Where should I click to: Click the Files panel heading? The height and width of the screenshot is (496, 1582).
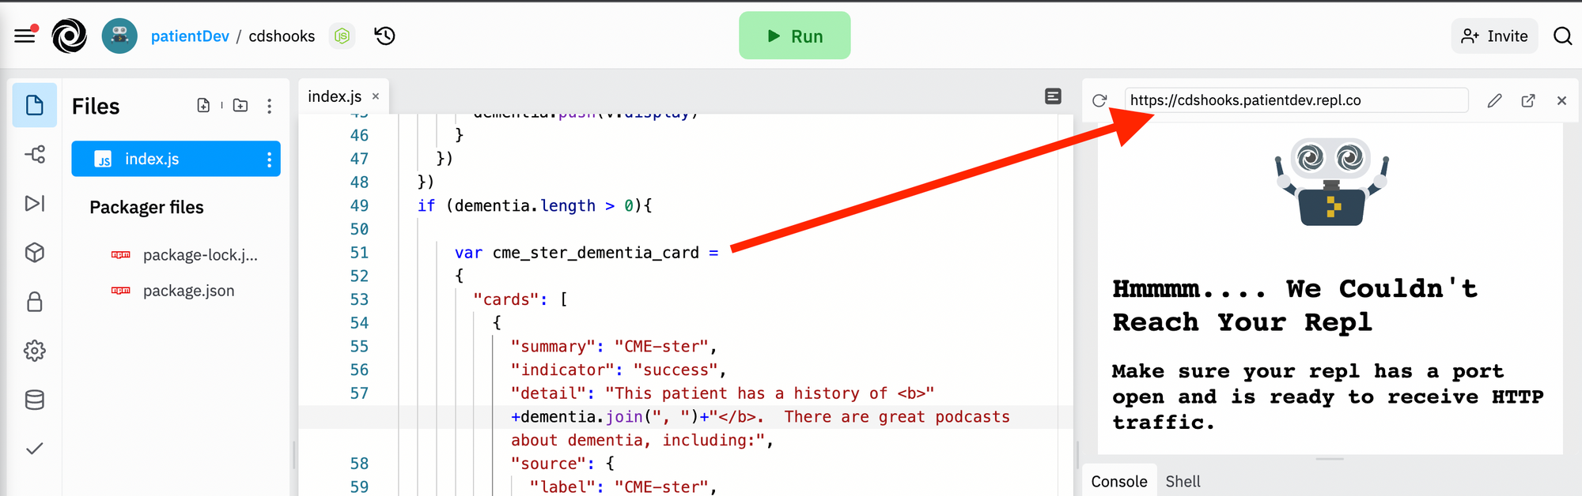coord(96,106)
